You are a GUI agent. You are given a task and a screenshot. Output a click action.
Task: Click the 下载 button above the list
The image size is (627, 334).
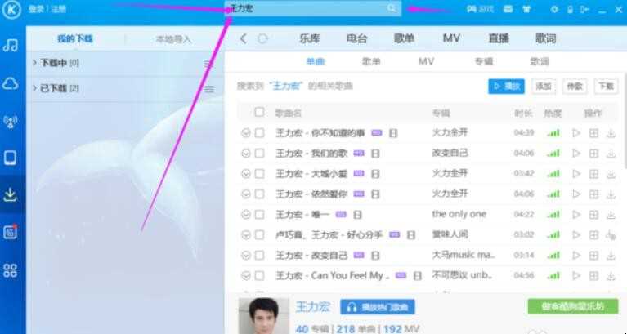(x=607, y=87)
